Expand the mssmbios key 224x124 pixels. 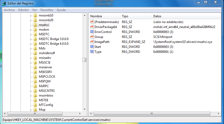31,96
